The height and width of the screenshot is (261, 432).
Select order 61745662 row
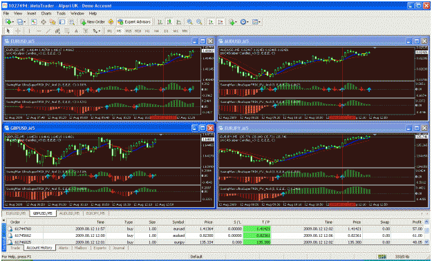pos(215,235)
